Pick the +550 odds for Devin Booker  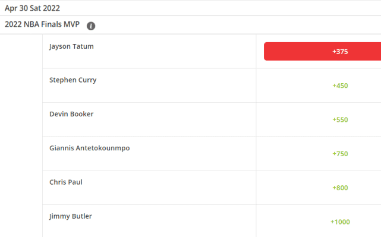pyautogui.click(x=340, y=120)
